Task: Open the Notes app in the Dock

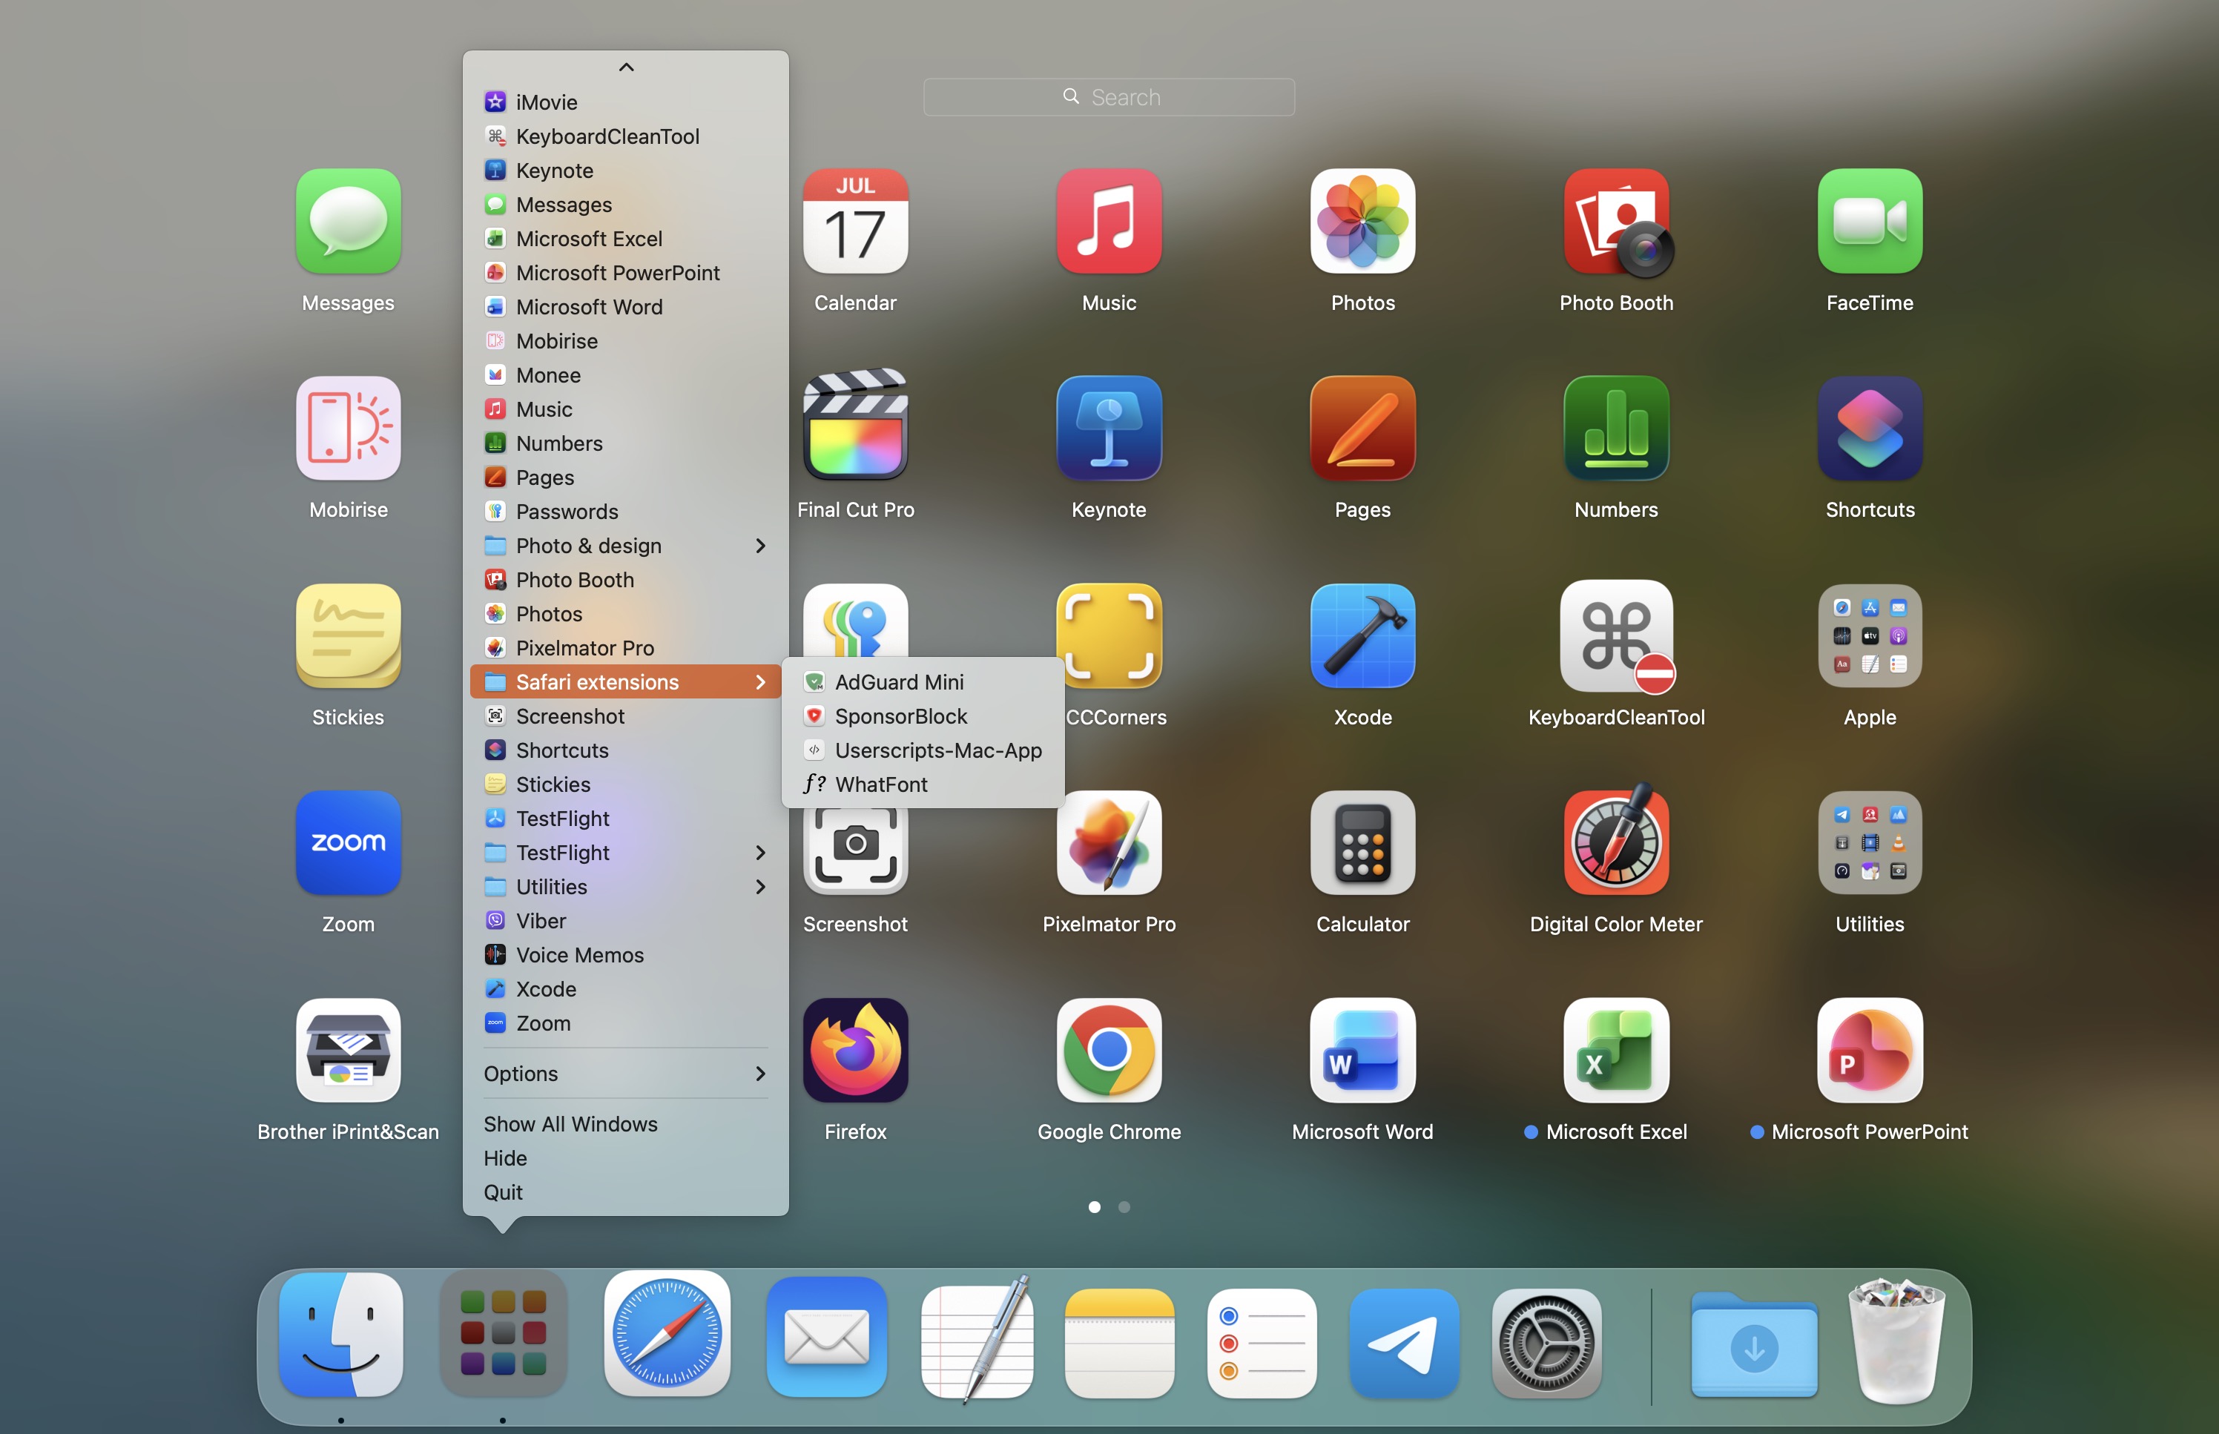Action: pos(1119,1343)
